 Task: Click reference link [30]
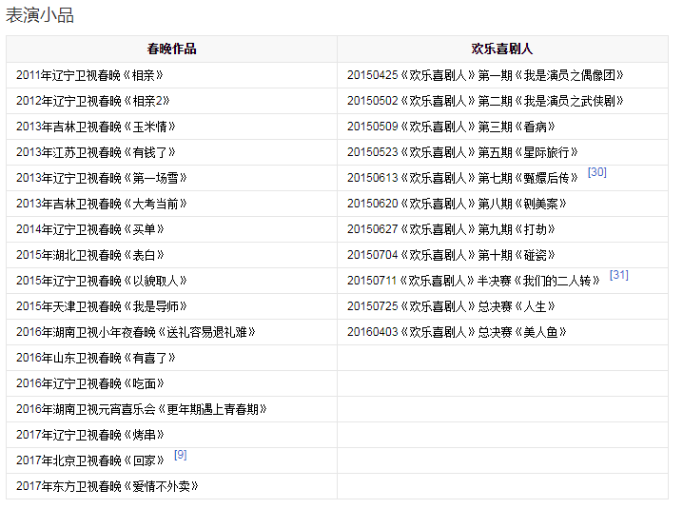pos(596,172)
